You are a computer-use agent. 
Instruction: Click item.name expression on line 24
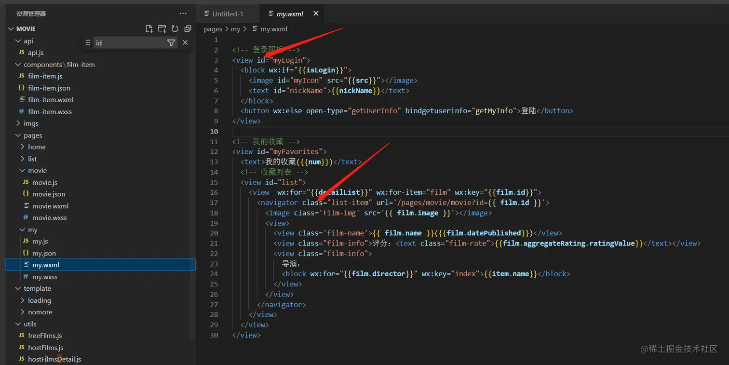click(x=511, y=274)
